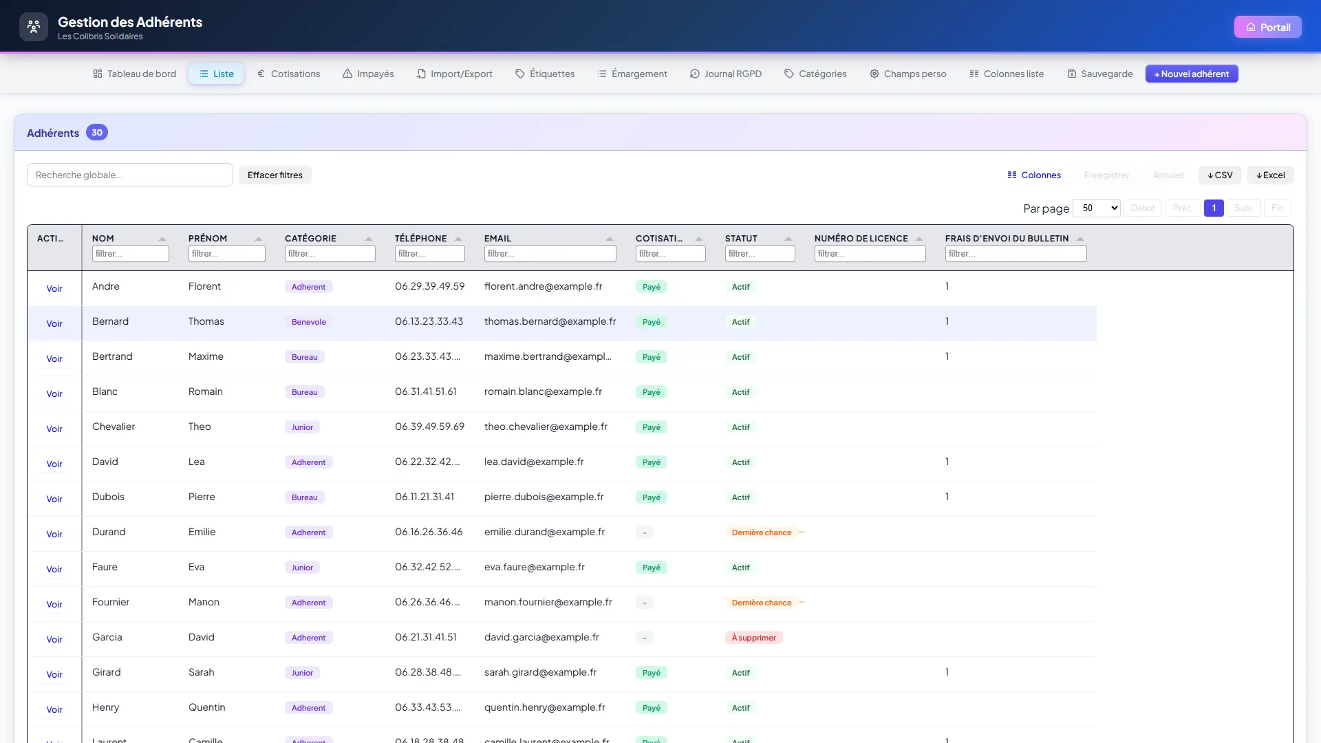The width and height of the screenshot is (1321, 743).
Task: Click ellipsis next to Fournier's status
Action: click(802, 602)
